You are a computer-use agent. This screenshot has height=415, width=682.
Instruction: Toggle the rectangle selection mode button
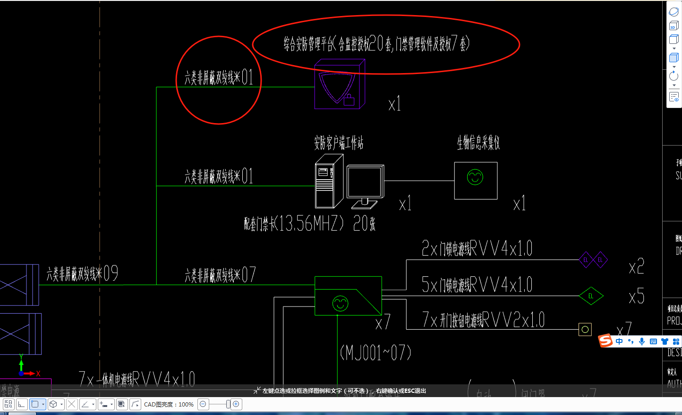tap(35, 404)
